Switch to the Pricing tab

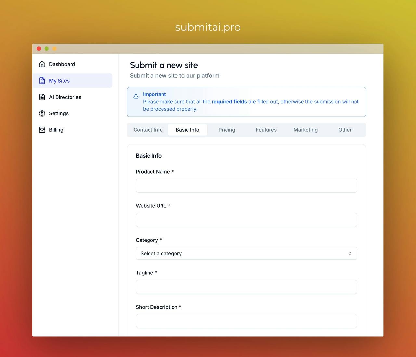pyautogui.click(x=227, y=130)
